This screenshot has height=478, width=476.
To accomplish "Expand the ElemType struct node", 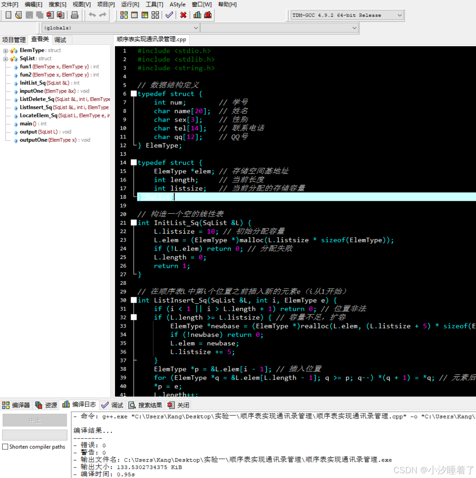I will click(5, 50).
